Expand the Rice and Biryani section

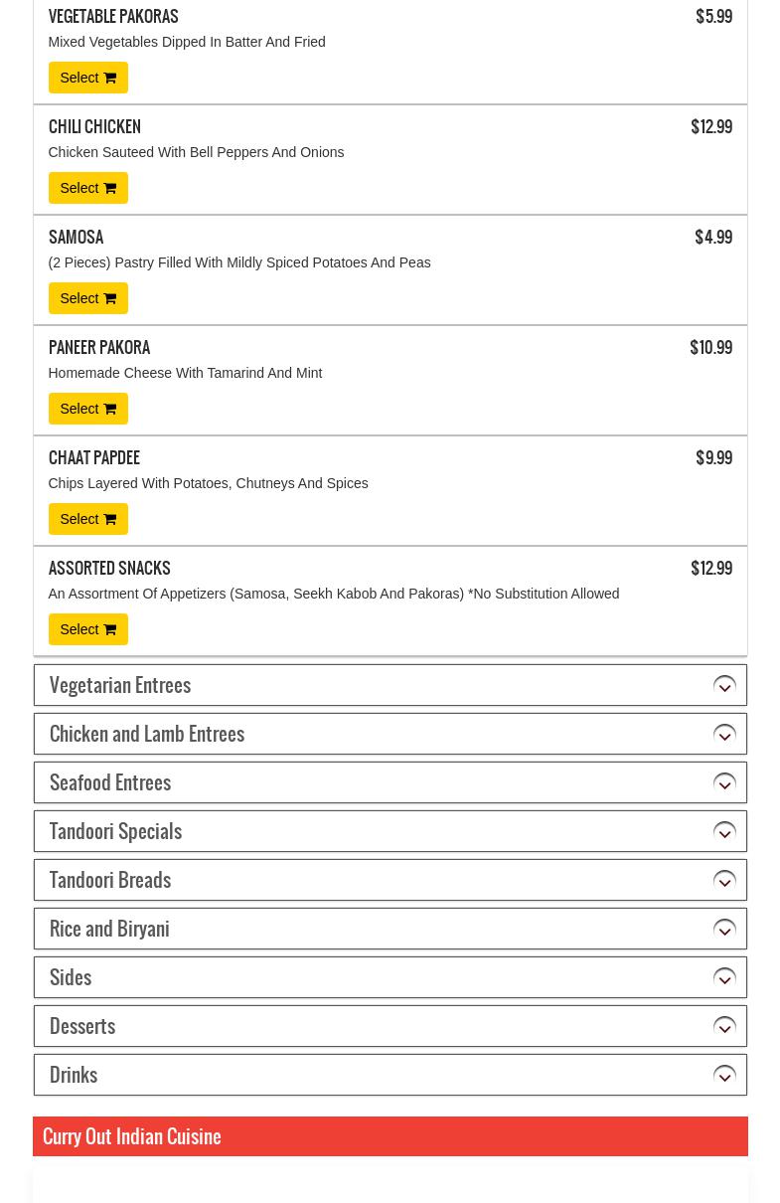point(109,929)
